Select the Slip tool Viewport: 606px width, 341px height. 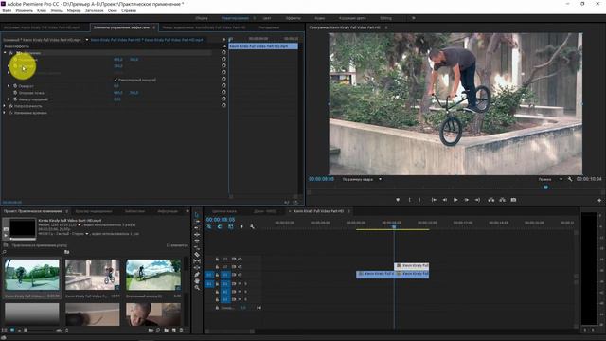197,261
